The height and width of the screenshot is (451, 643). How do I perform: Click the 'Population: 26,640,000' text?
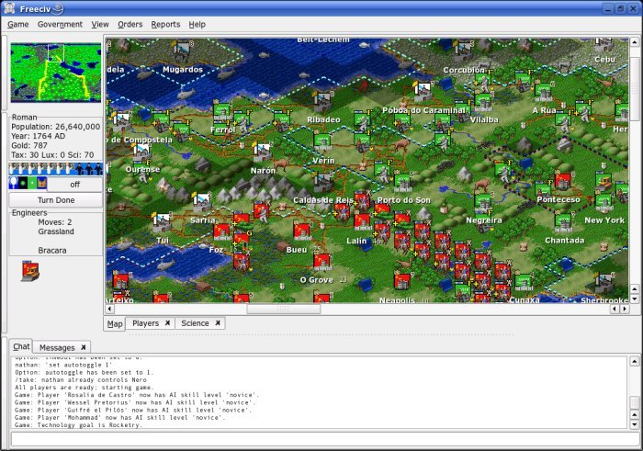tap(55, 127)
